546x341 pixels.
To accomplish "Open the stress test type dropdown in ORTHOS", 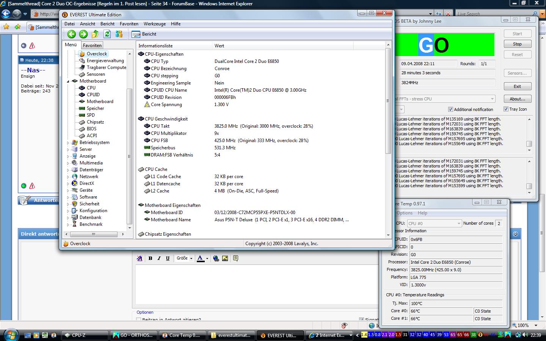I will coord(492,99).
